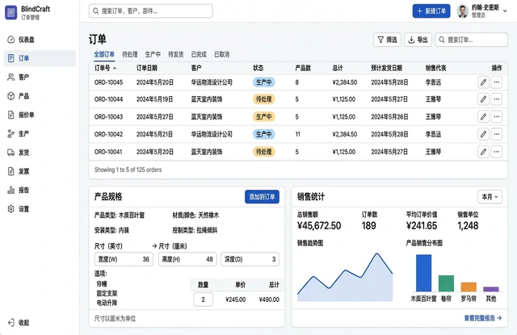Screen dimensions: 517x335
Task: Open more actions for ORD-10041
Action: click(497, 152)
